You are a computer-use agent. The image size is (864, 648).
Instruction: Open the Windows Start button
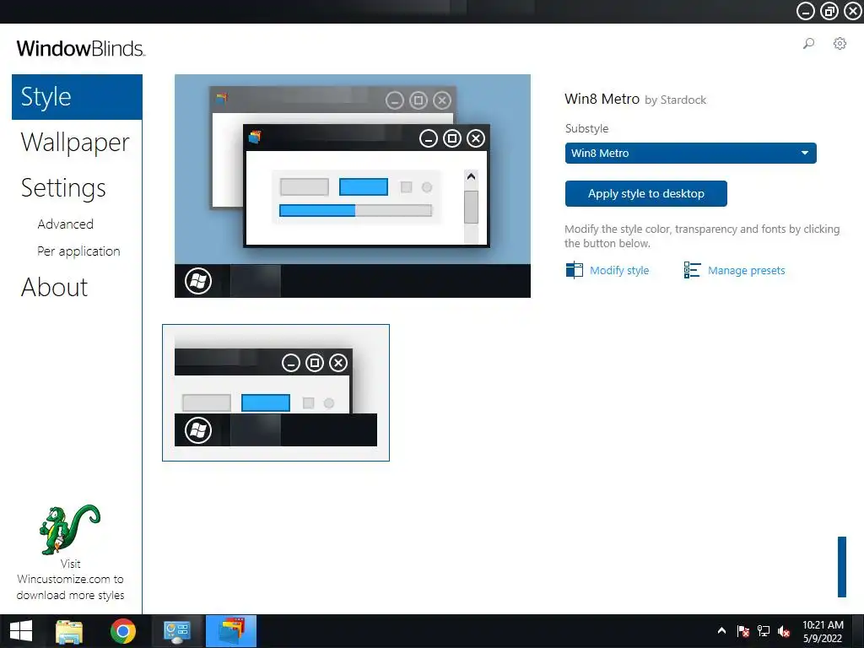[21, 631]
